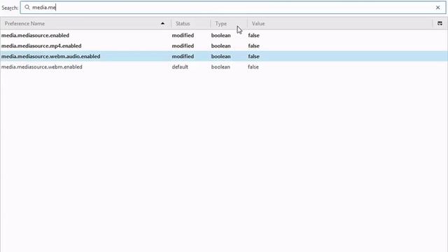Image resolution: width=448 pixels, height=252 pixels.
Task: Sort by Value column header
Action: pos(340,23)
